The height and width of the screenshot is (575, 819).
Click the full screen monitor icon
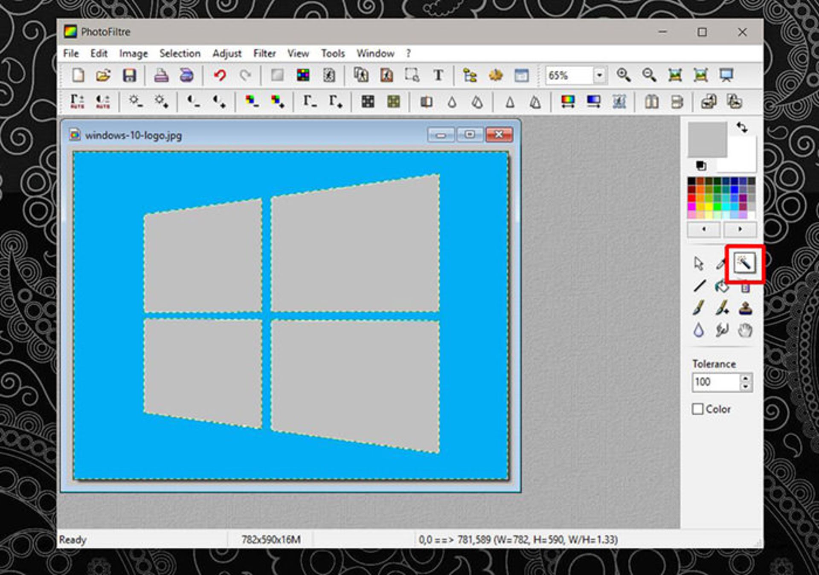point(726,75)
